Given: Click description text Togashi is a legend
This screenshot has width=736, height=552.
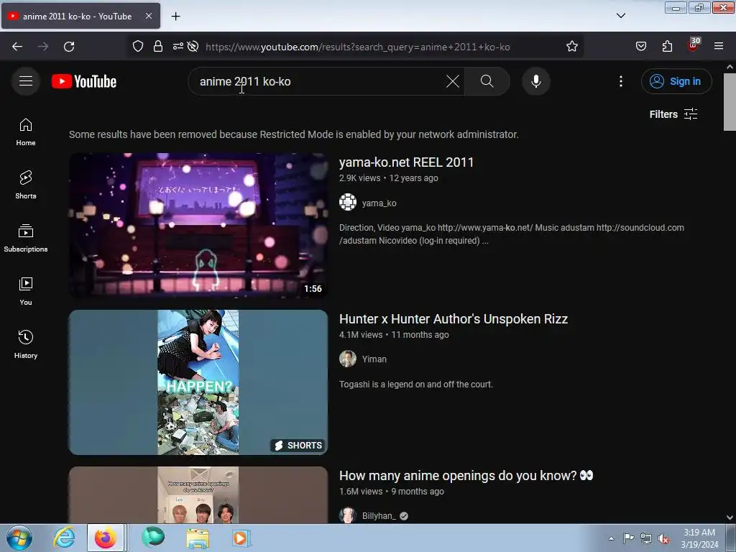Looking at the screenshot, I should 416,385.
